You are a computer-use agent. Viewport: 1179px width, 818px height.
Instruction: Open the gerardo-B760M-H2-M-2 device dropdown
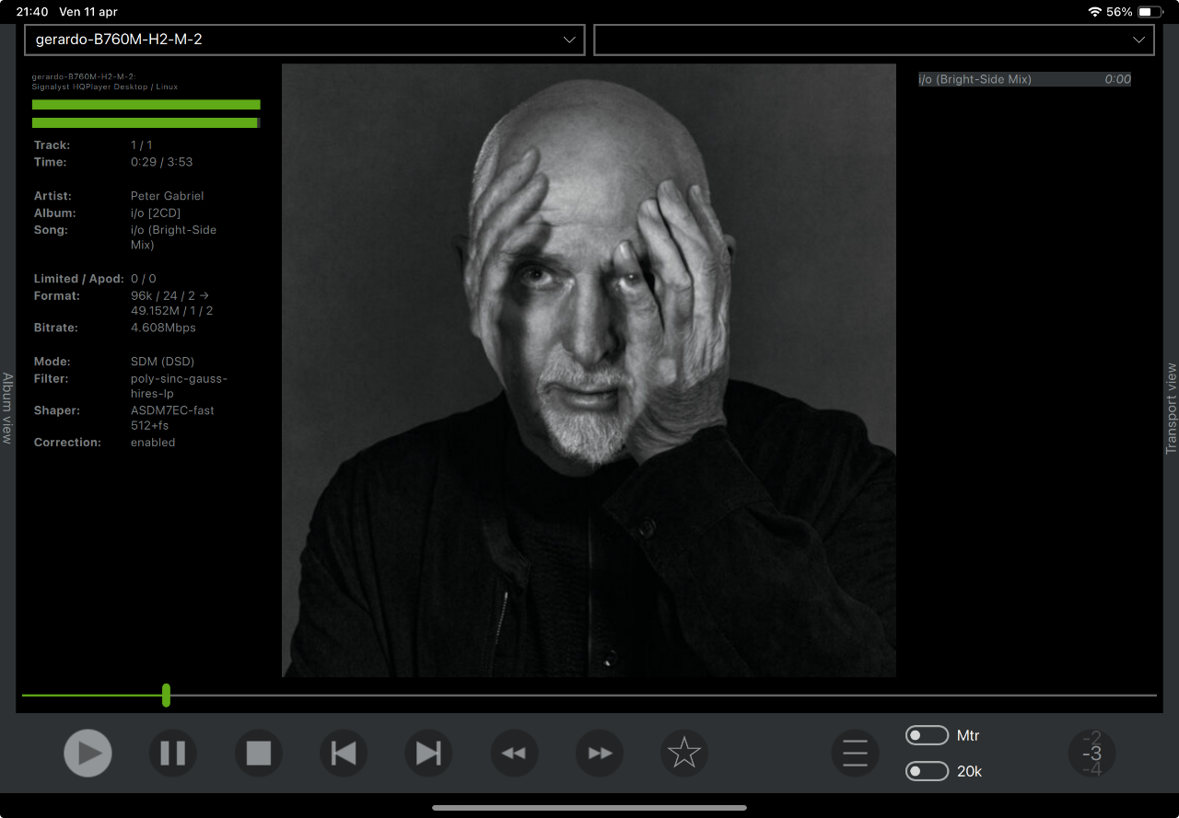pos(305,40)
